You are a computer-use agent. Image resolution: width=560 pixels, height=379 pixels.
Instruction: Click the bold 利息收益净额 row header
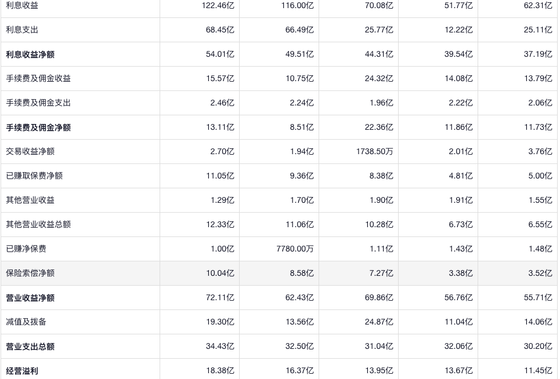coord(30,54)
